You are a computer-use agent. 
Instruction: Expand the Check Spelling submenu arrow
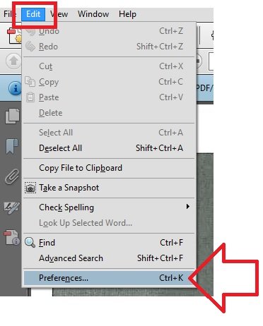[187, 207]
